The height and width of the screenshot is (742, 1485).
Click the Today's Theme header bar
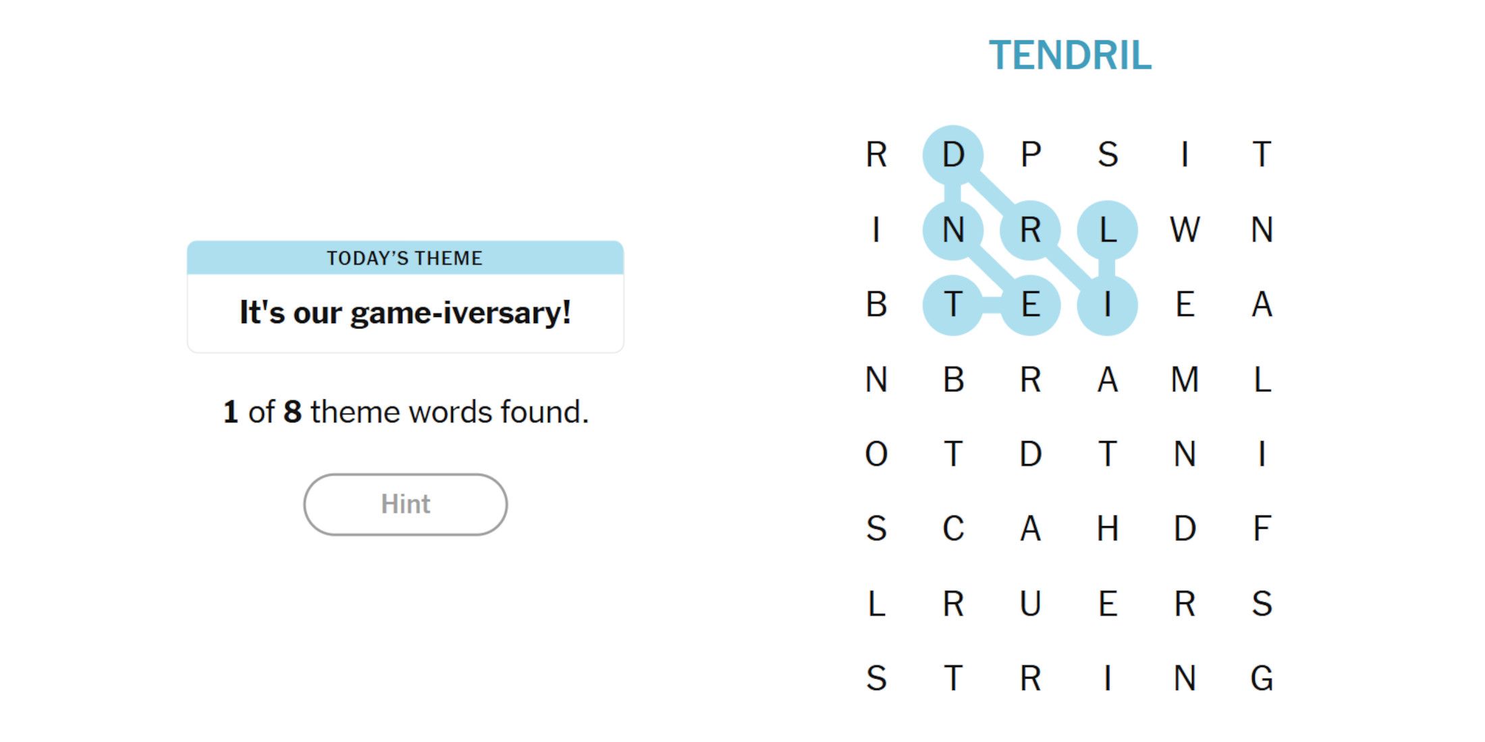coord(405,258)
